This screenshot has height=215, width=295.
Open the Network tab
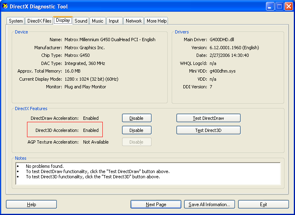coord(133,21)
